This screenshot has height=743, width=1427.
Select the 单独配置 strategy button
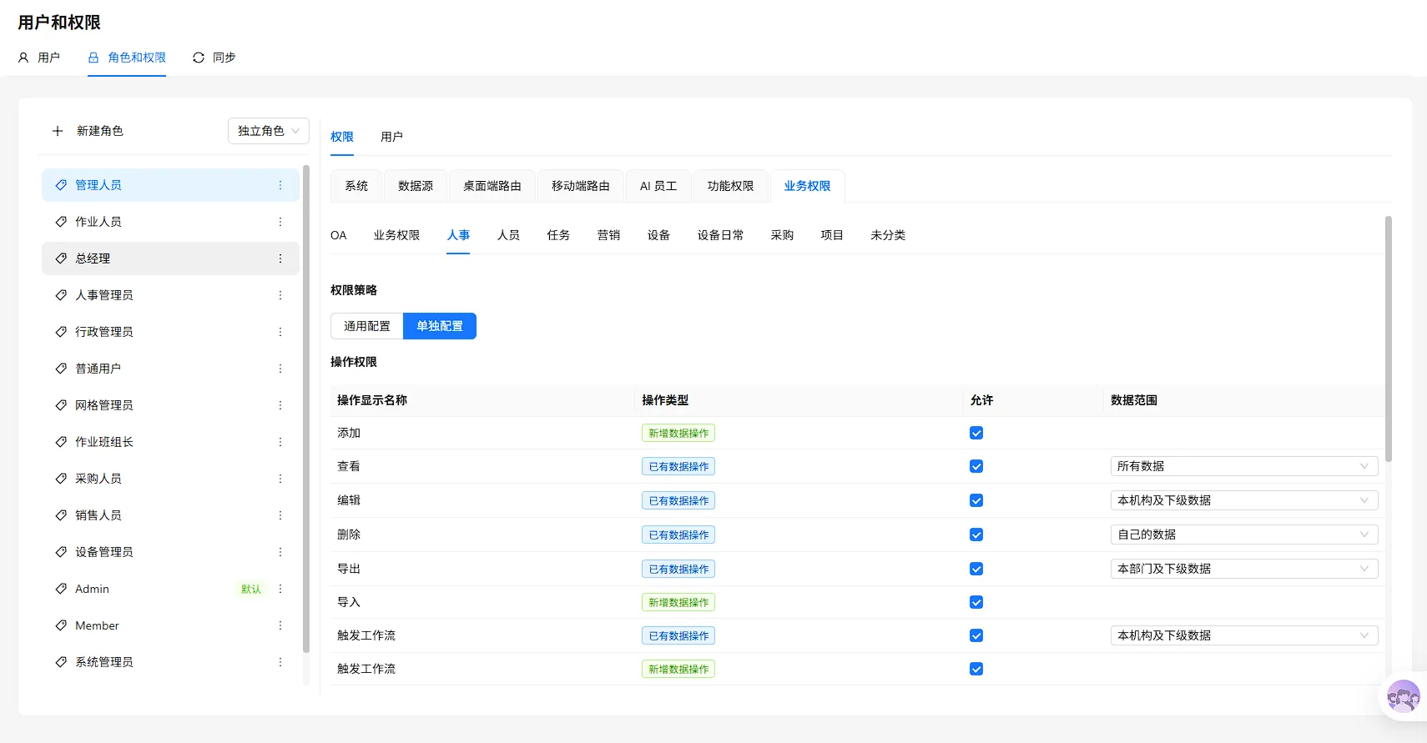tap(440, 326)
